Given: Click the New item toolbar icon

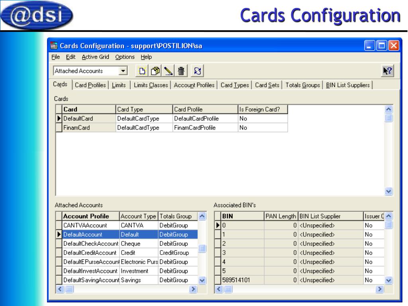Looking at the screenshot, I should coord(142,71).
